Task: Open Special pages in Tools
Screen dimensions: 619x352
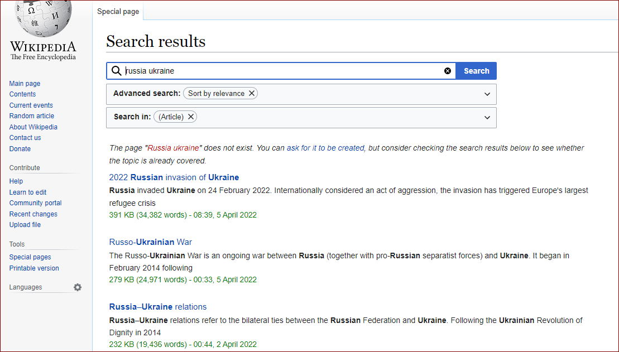Action: (30, 257)
